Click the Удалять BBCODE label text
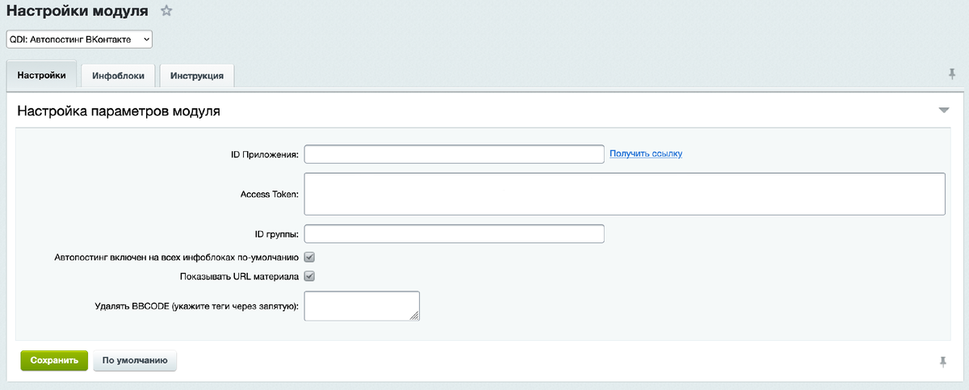This screenshot has width=969, height=390. 197,306
